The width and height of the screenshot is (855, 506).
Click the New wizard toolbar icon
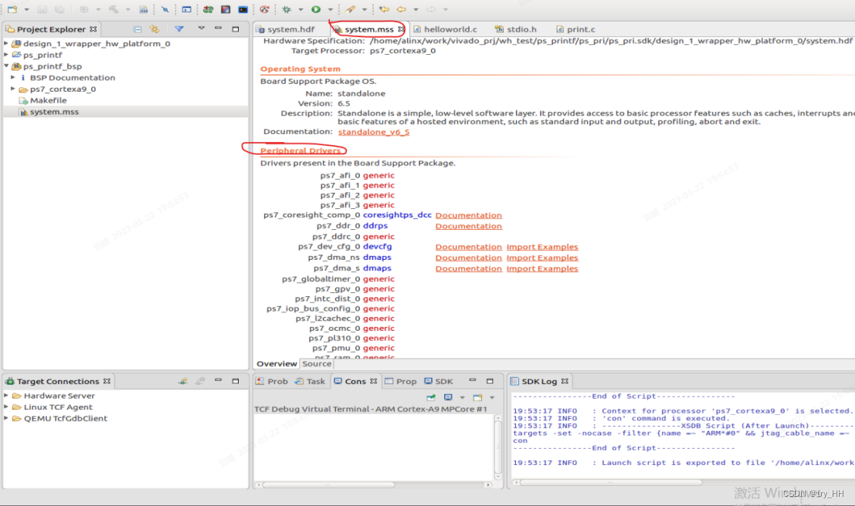[x=12, y=9]
